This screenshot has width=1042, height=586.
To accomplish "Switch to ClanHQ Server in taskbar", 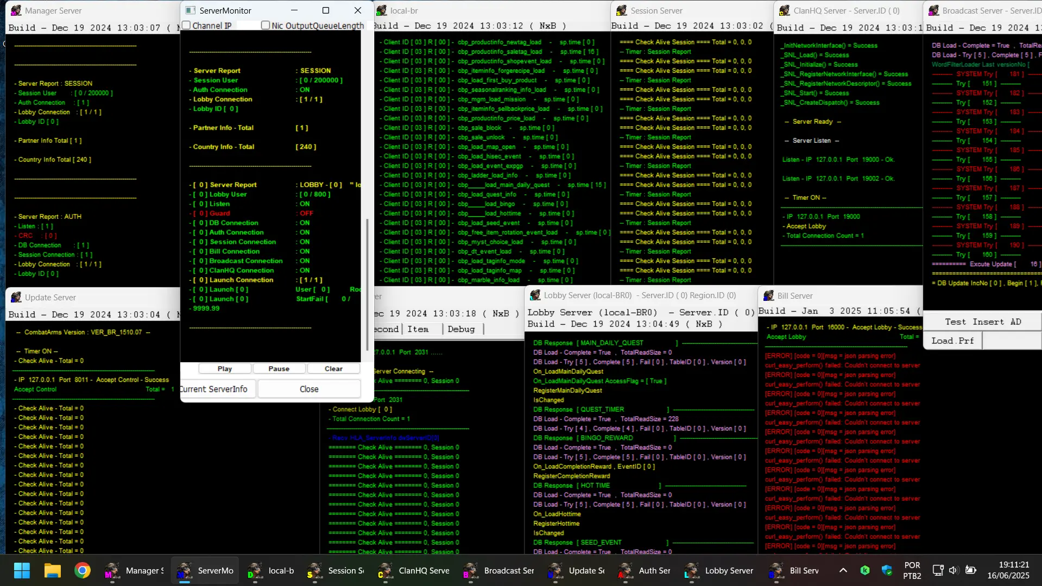I will click(415, 570).
